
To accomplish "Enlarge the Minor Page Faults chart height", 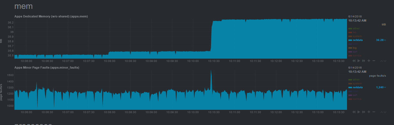I will (385, 112).
